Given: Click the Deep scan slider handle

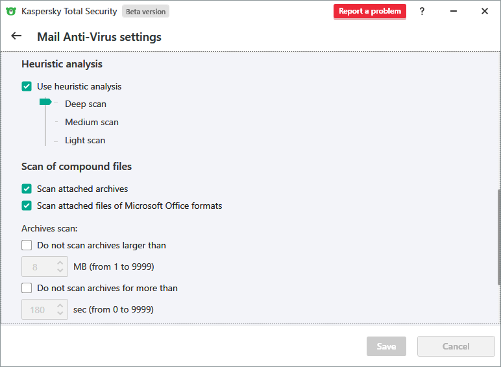Looking at the screenshot, I should [x=45, y=102].
